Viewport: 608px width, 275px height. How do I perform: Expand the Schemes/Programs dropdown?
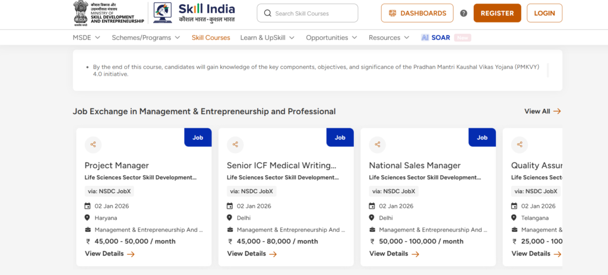click(x=145, y=37)
